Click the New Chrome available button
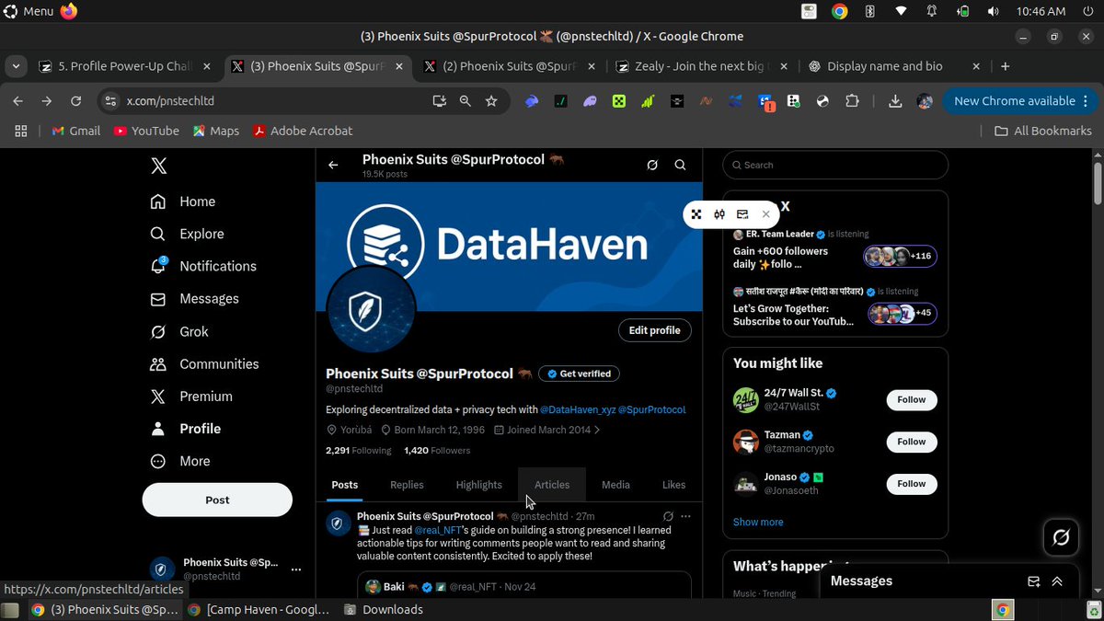This screenshot has width=1104, height=621. click(1020, 101)
